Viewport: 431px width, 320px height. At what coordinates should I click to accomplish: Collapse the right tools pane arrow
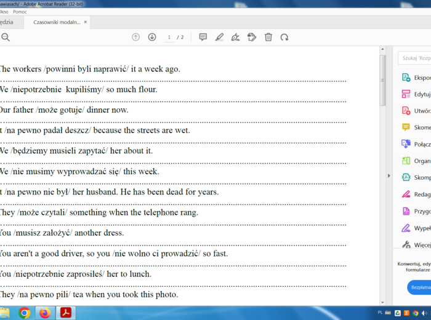tap(389, 176)
